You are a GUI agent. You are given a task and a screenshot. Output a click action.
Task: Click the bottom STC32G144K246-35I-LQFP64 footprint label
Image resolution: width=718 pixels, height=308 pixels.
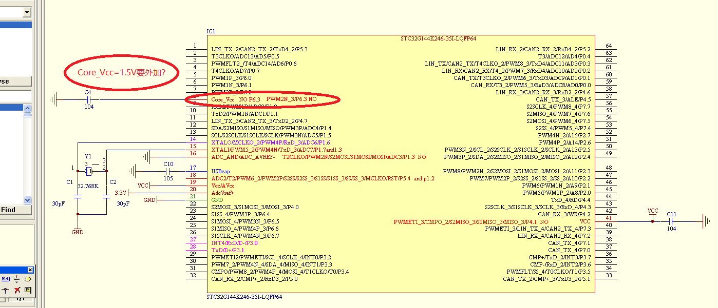coord(244,297)
